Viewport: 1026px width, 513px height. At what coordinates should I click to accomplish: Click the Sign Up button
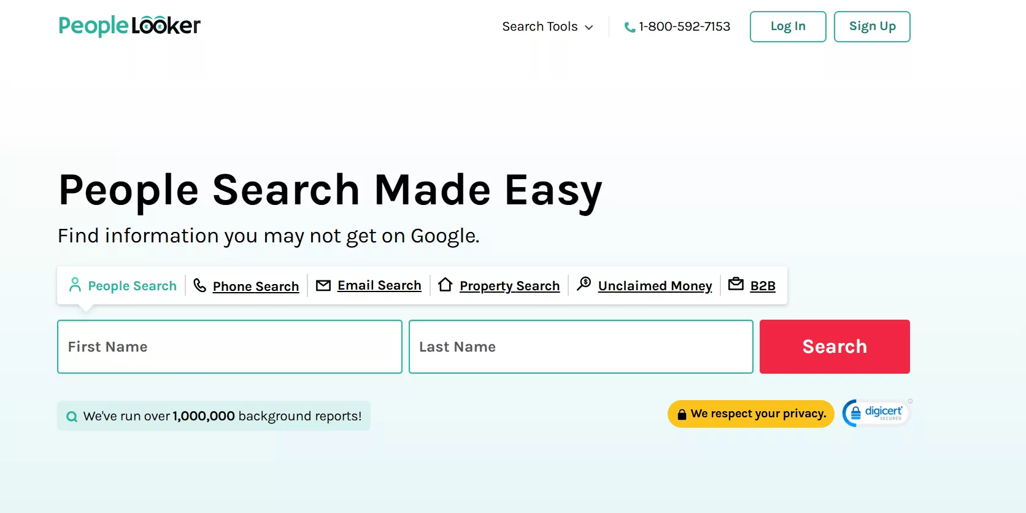click(872, 26)
